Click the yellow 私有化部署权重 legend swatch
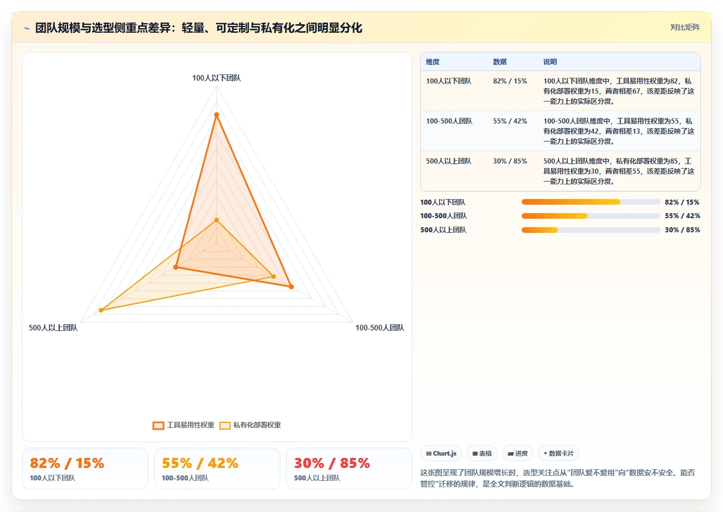Viewport: 723px width, 512px height. coord(225,425)
